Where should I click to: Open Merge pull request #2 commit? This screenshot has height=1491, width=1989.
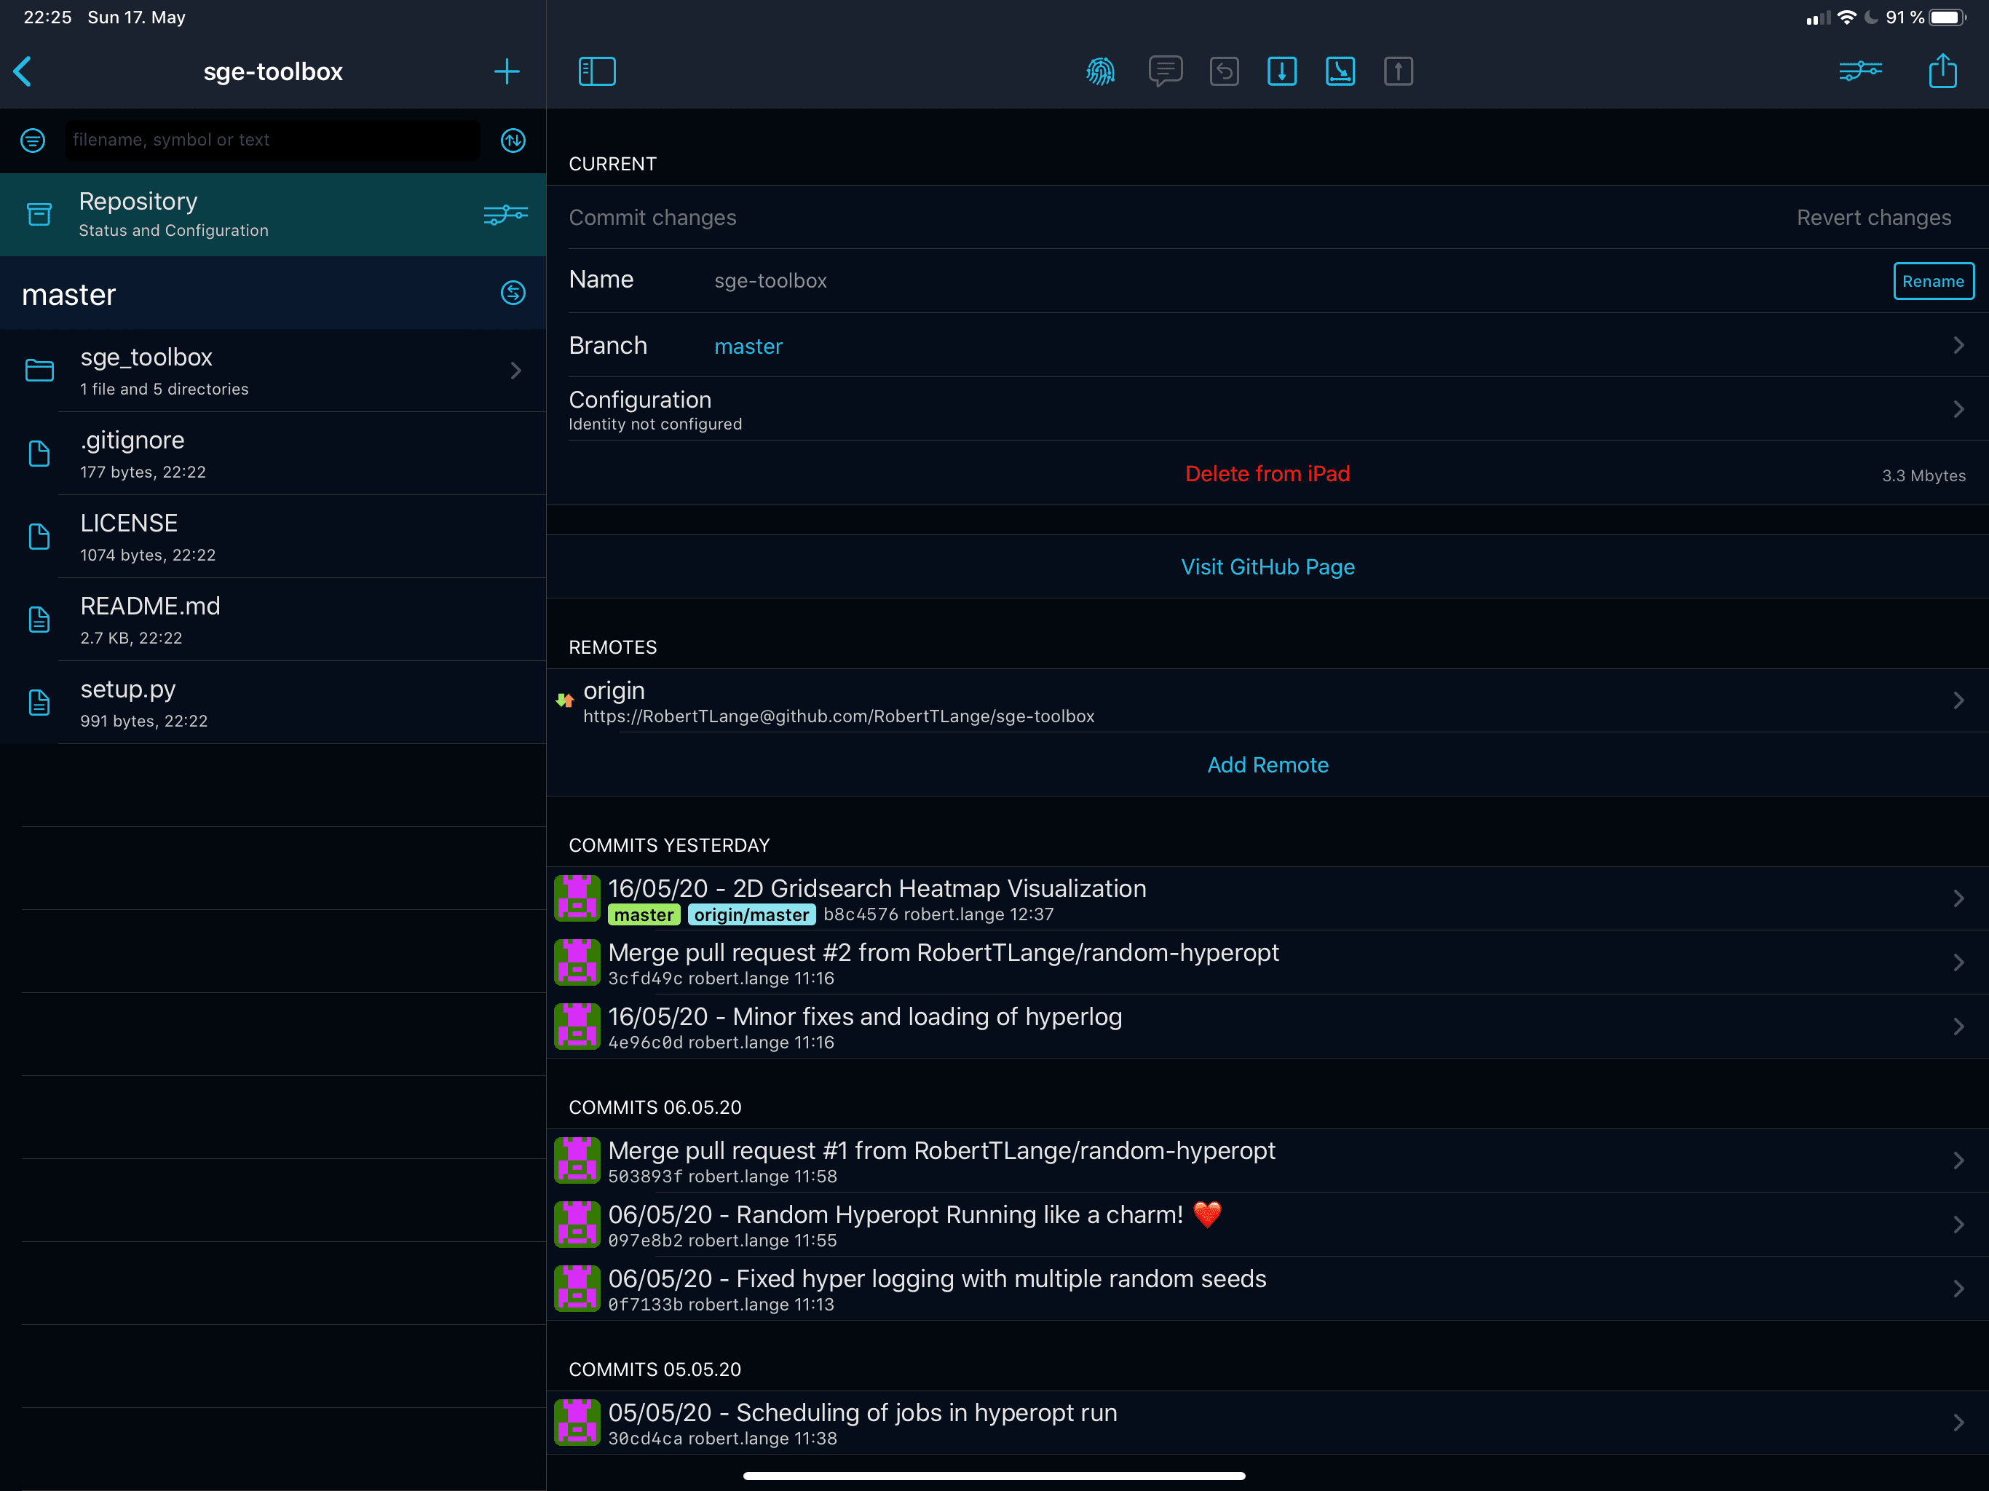tap(1268, 962)
